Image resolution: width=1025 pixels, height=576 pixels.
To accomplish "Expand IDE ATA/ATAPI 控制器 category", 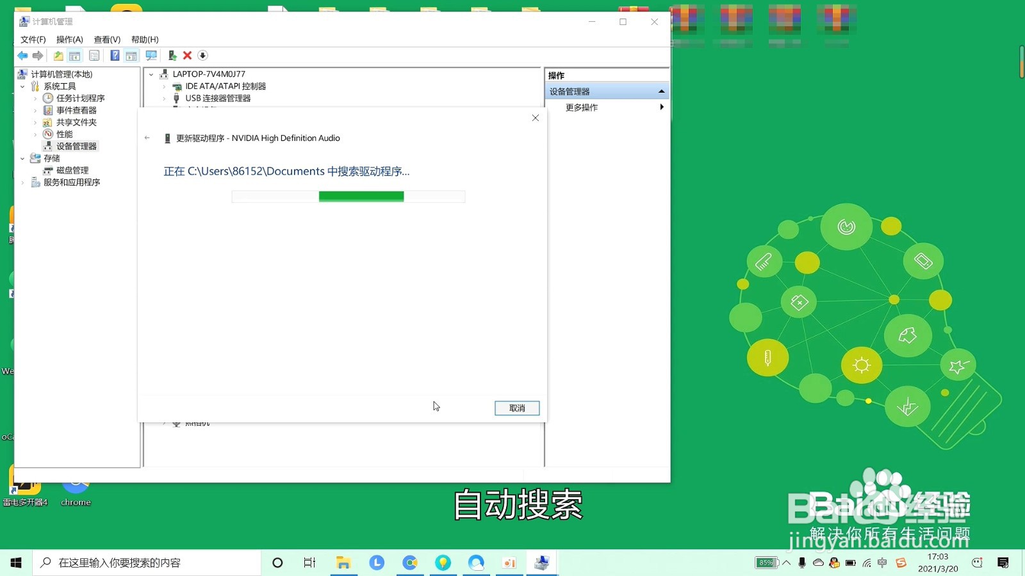I will 164,86.
